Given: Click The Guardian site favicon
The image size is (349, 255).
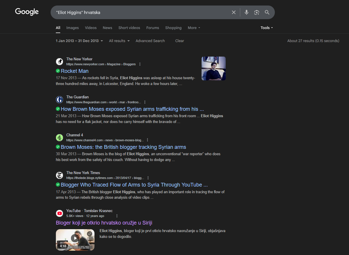Looking at the screenshot, I should click(60, 100).
